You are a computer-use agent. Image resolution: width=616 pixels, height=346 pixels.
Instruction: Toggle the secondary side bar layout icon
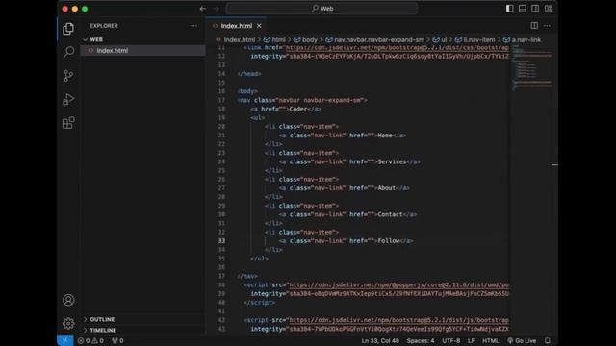point(535,9)
